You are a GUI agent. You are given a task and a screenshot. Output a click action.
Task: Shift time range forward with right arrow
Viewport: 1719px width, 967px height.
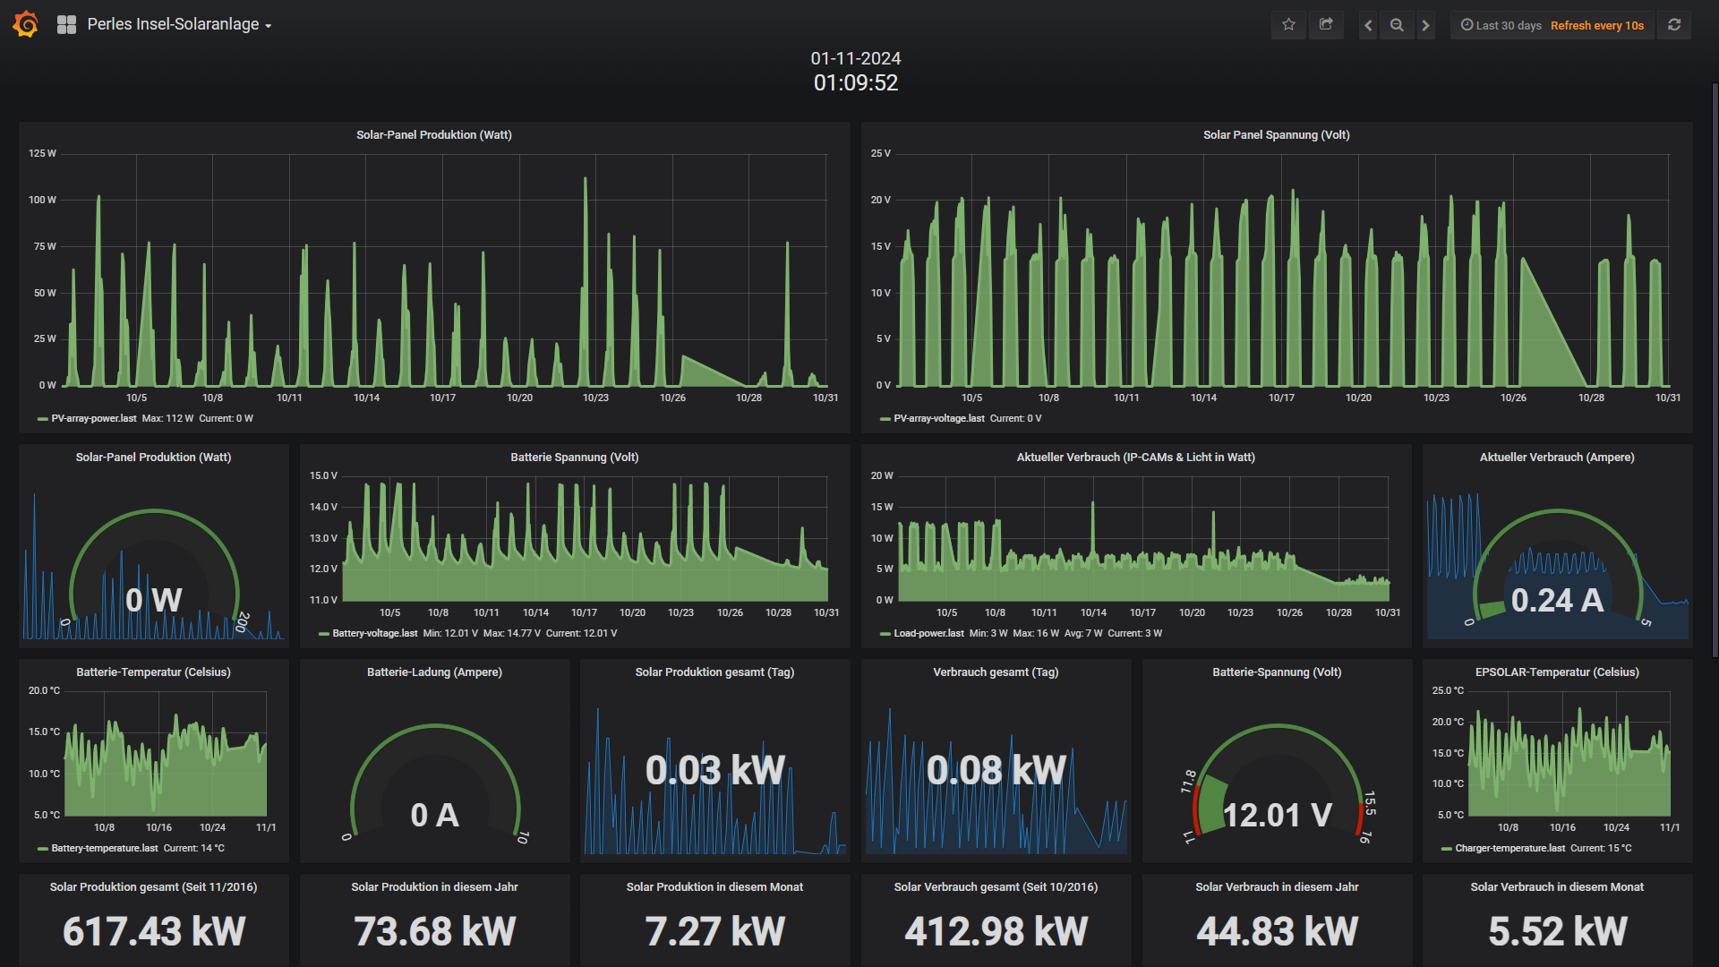click(1425, 25)
